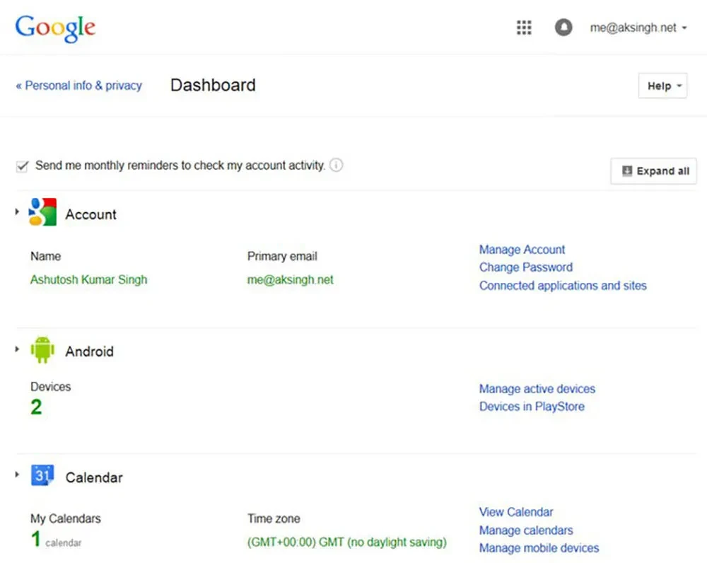The width and height of the screenshot is (707, 563).
Task: Expand the Account section
Action: tap(16, 210)
